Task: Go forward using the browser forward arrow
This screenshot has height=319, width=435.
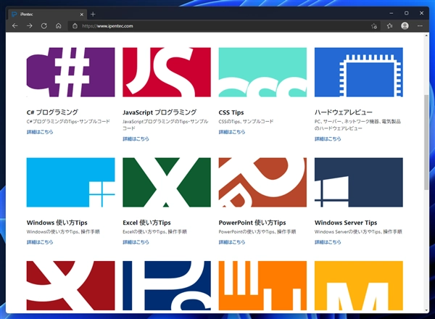Action: pyautogui.click(x=30, y=26)
